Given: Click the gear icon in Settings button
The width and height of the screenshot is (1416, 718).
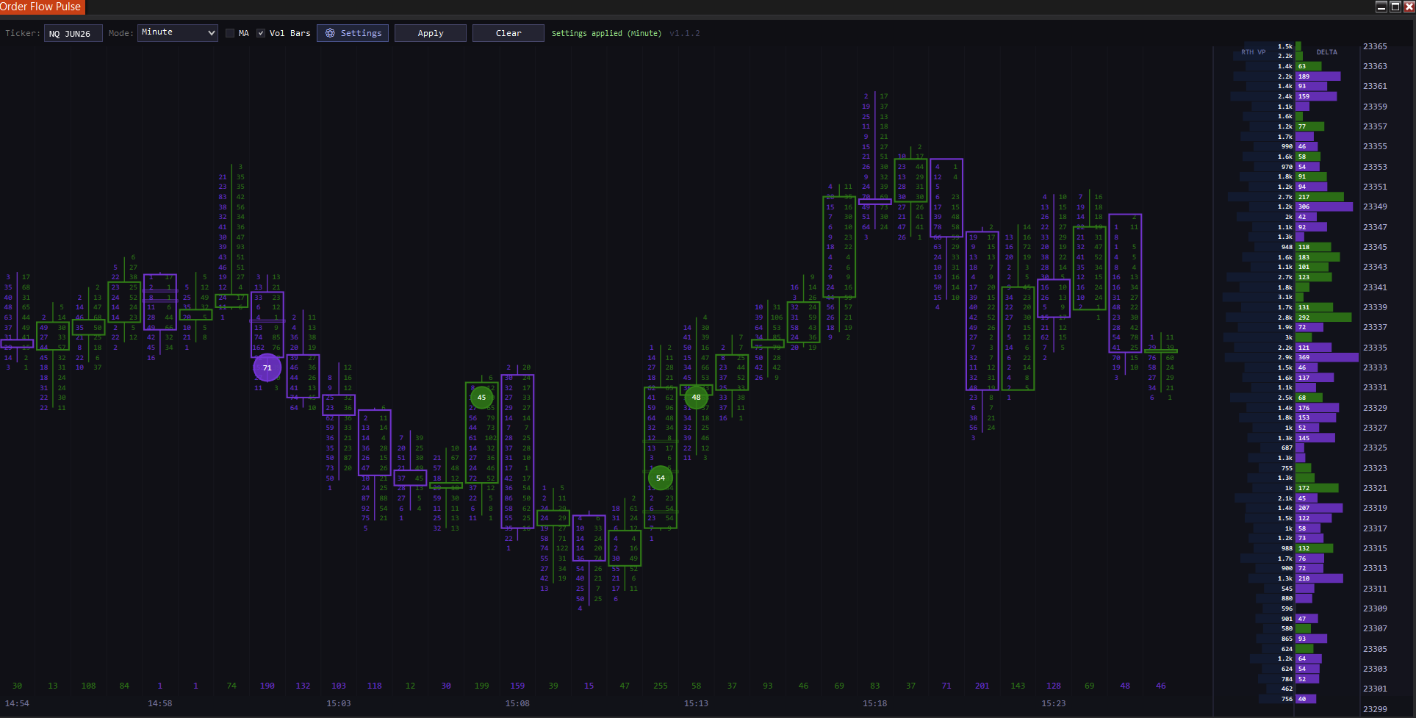Looking at the screenshot, I should point(330,33).
